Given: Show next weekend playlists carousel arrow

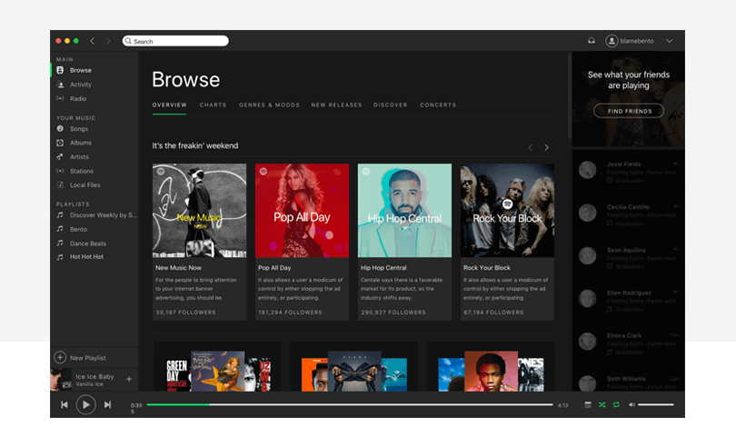Looking at the screenshot, I should coord(546,147).
